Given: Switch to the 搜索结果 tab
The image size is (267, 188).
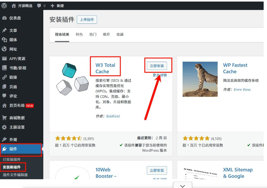Looking at the screenshot, I should click(x=62, y=35).
